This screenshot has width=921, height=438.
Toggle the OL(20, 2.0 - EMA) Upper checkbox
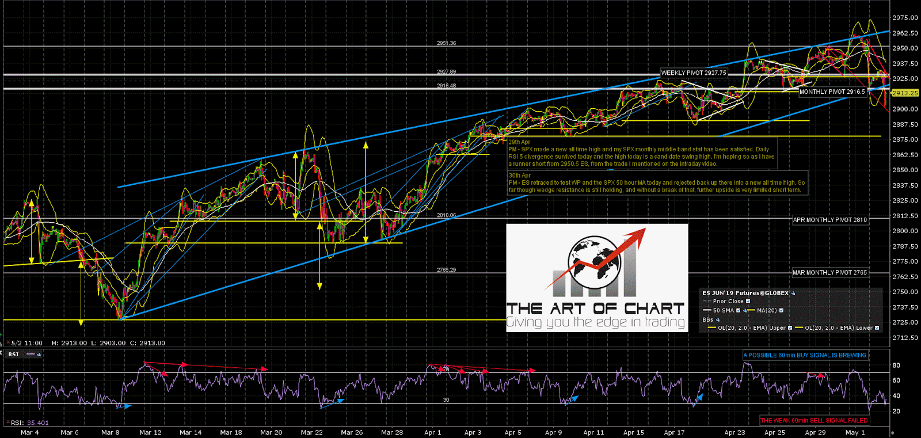(x=790, y=328)
